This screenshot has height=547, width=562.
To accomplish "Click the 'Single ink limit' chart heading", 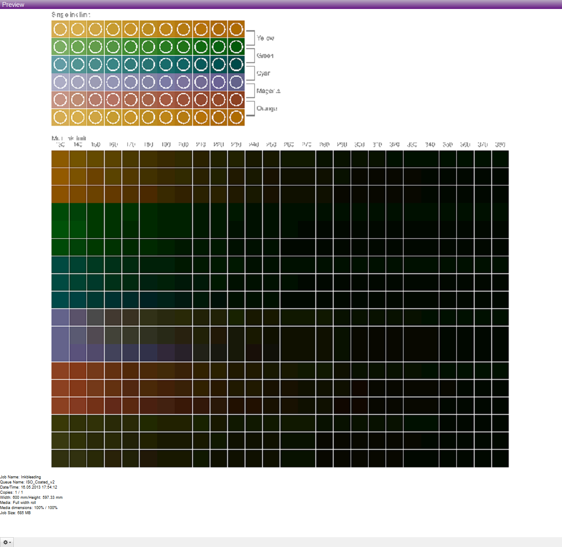I will [x=71, y=14].
